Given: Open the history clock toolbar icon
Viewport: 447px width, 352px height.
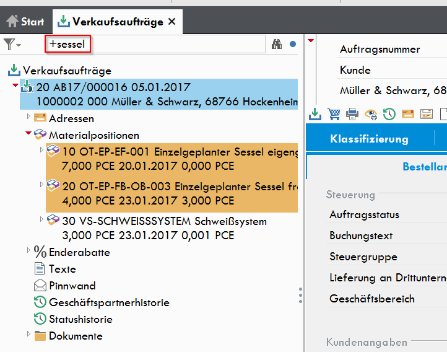Looking at the screenshot, I should [x=389, y=114].
